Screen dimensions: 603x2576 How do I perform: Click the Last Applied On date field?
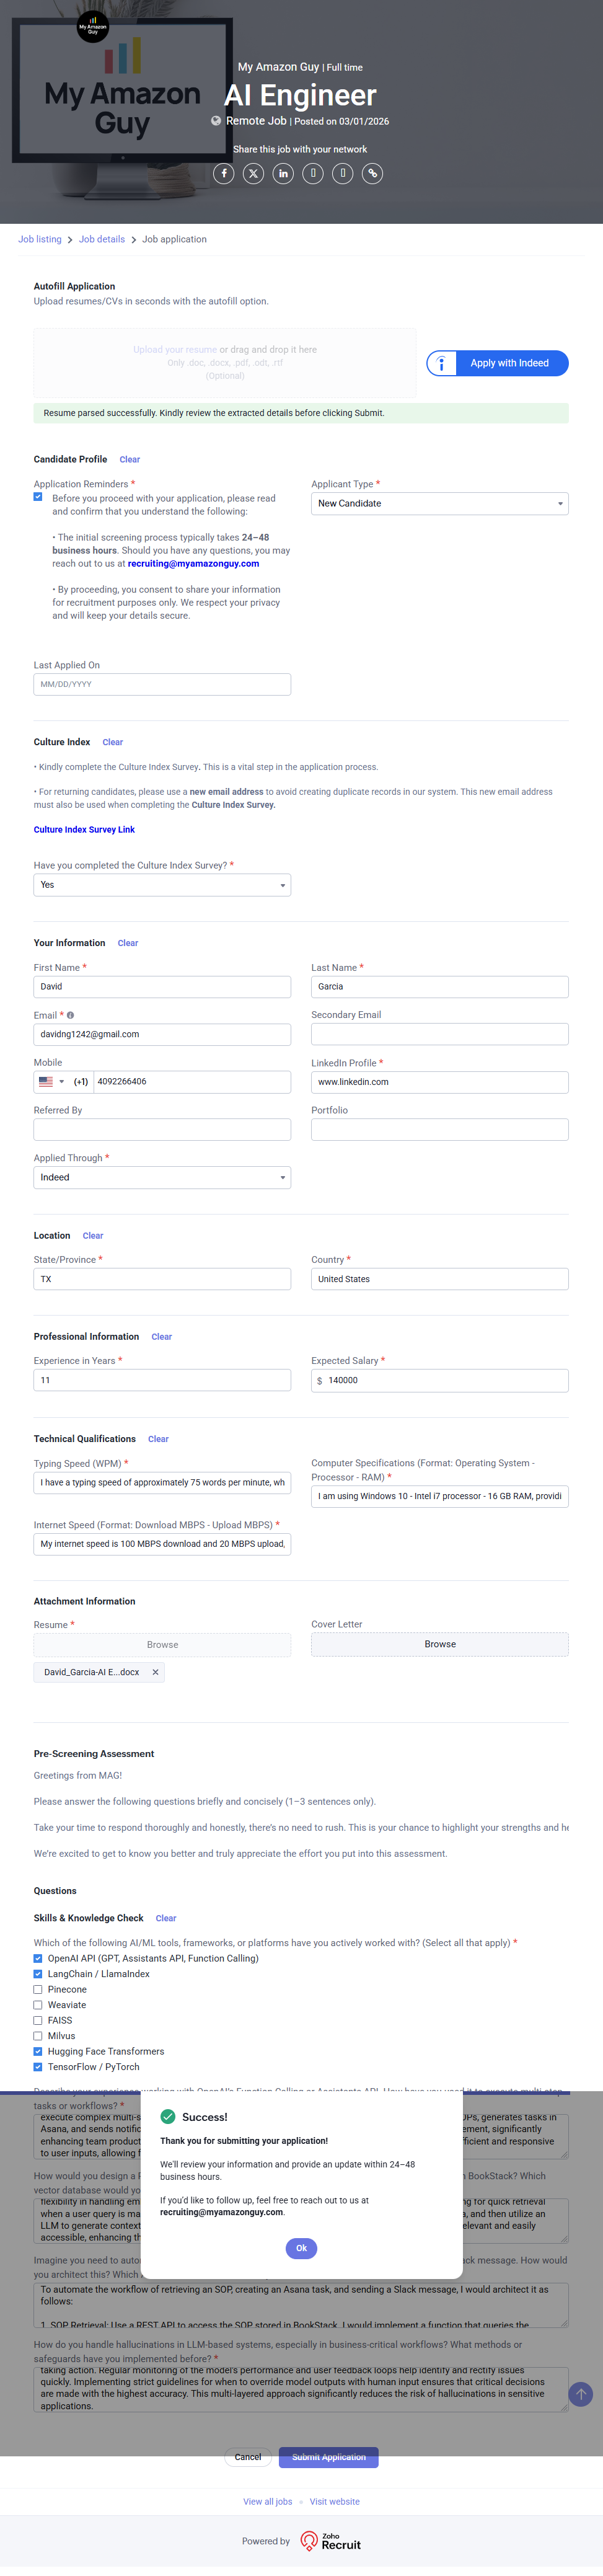pos(162,685)
